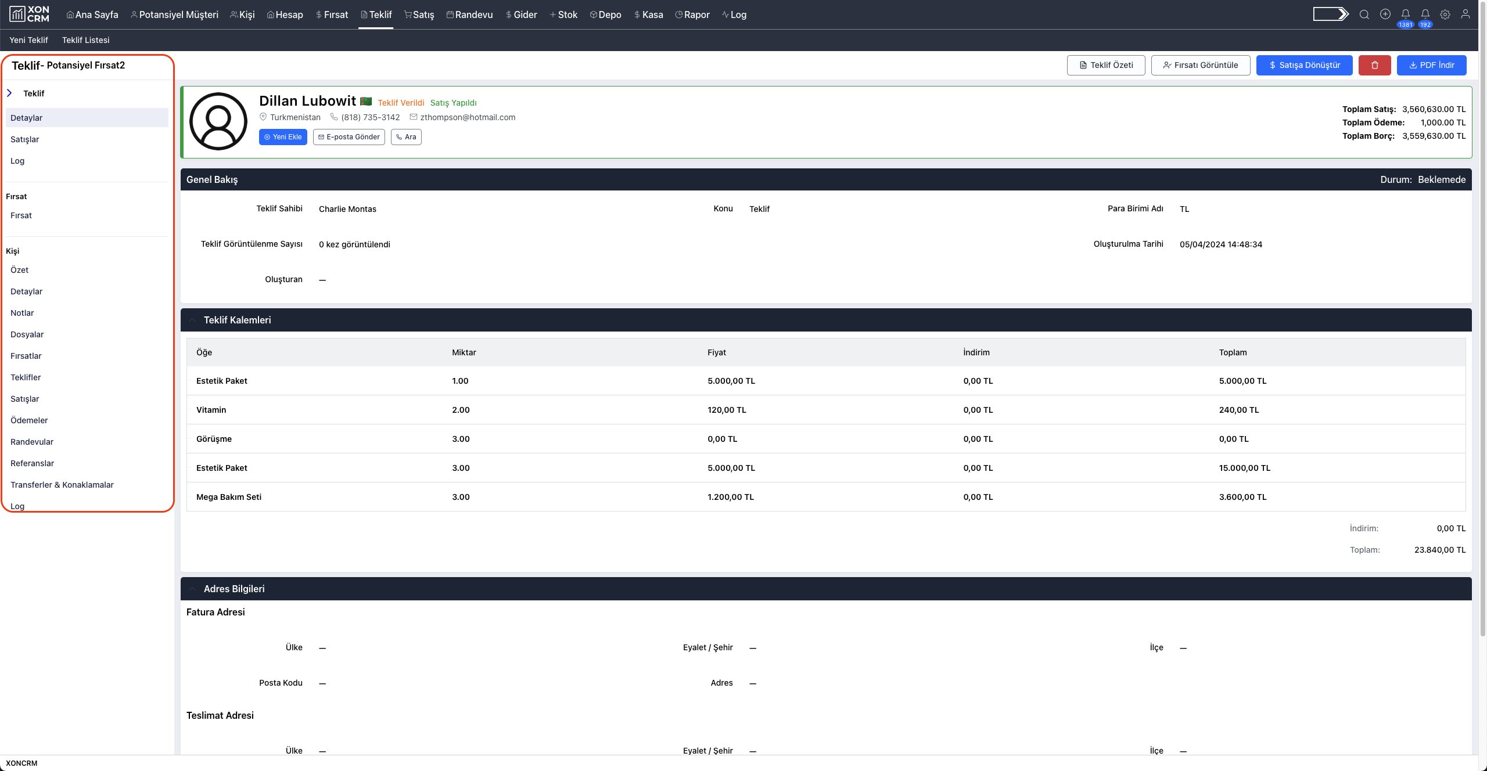
Task: Open the settings gear icon
Action: pos(1445,15)
